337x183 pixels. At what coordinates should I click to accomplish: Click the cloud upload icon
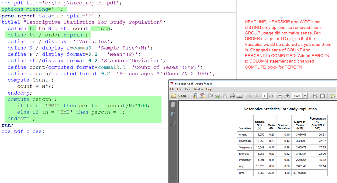point(218,96)
